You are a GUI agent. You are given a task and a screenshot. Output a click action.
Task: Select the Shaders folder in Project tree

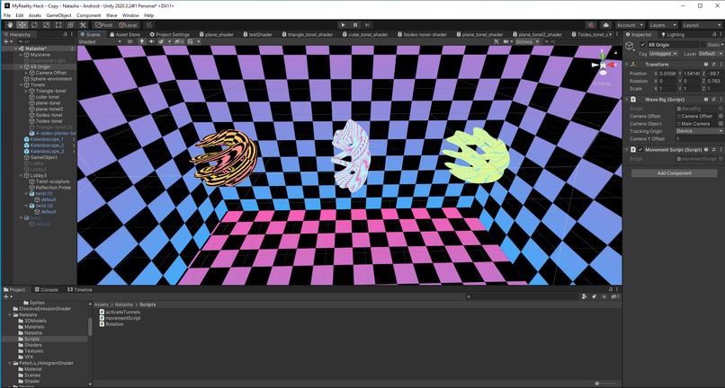point(32,345)
